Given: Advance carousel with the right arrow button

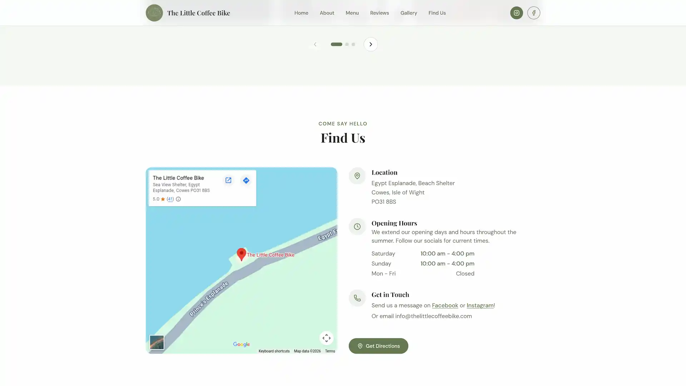Looking at the screenshot, I should click(x=371, y=44).
